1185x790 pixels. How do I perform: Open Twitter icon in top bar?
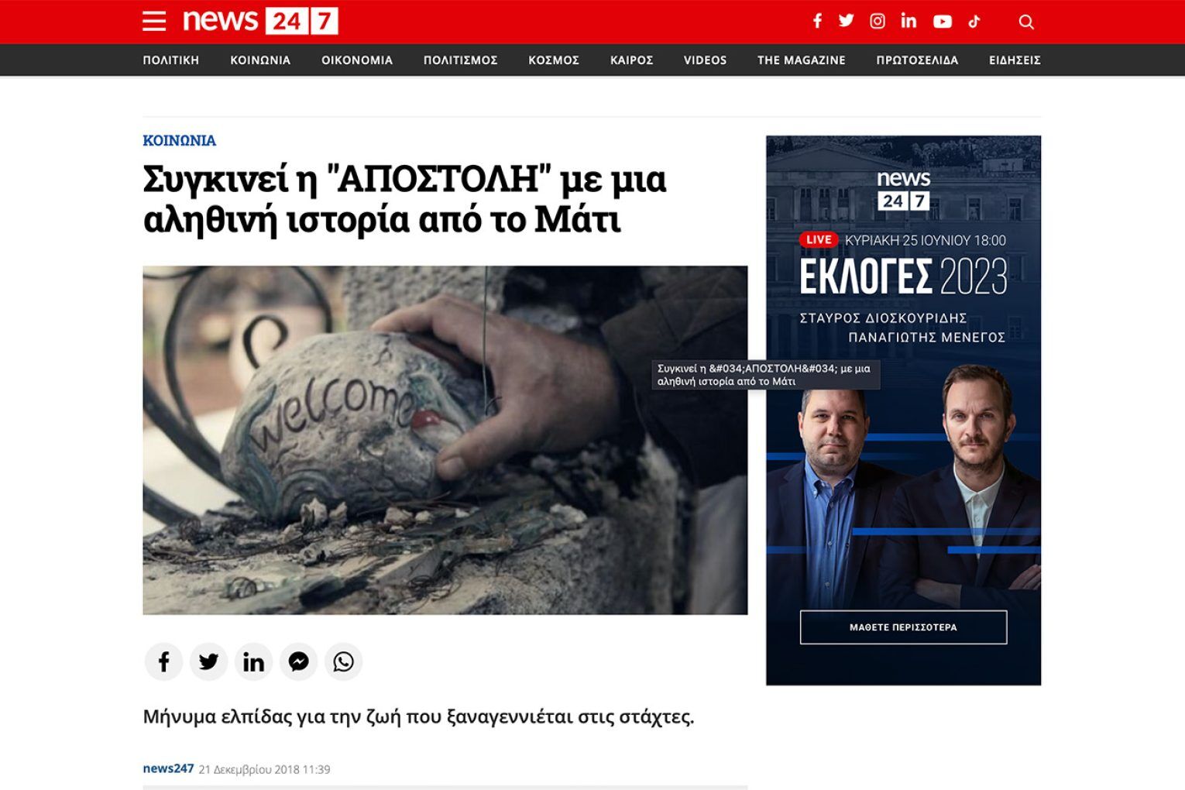coord(847,21)
